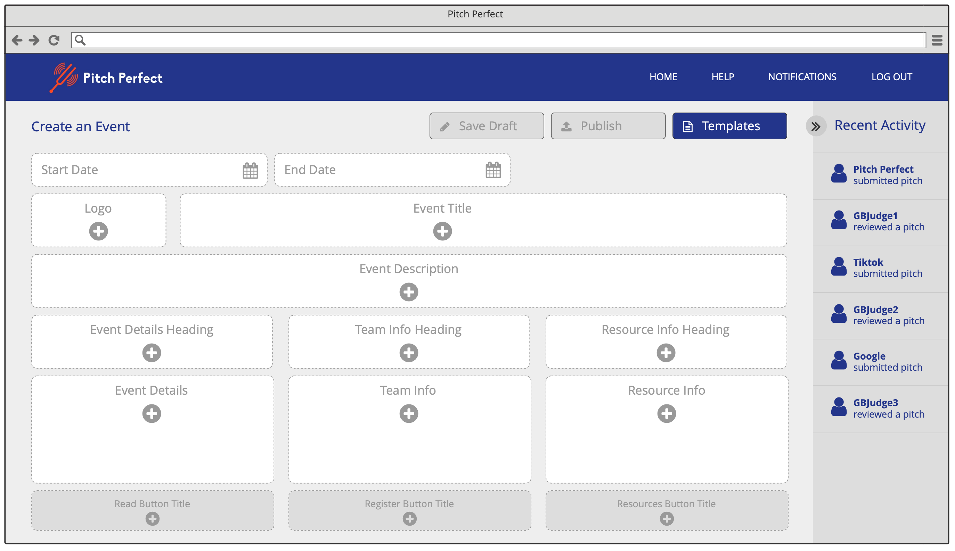
Task: Click the Start Date calendar icon
Action: (x=250, y=170)
